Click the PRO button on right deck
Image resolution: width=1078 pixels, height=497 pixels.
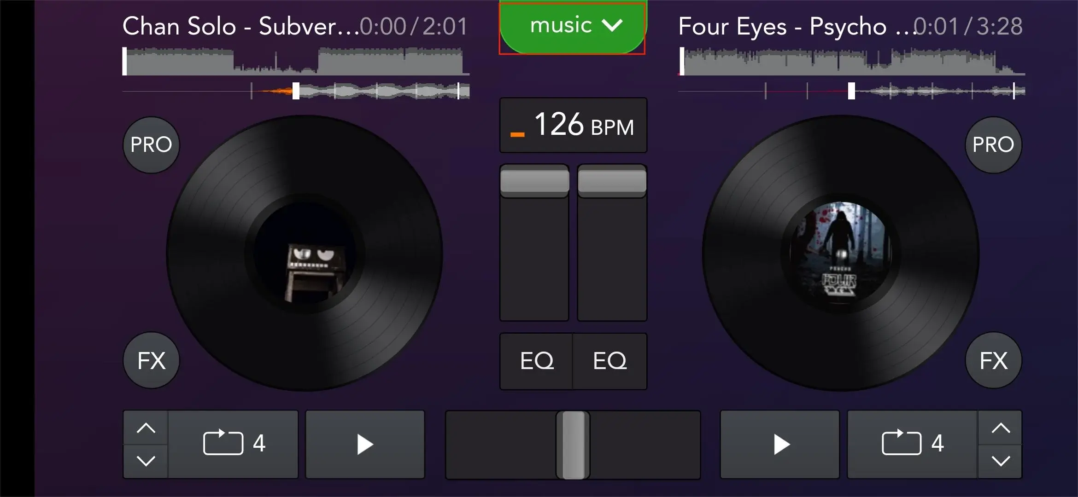pos(994,144)
